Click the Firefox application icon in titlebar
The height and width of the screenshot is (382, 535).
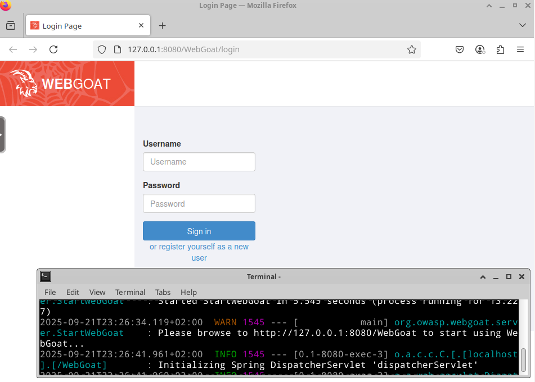6,5
